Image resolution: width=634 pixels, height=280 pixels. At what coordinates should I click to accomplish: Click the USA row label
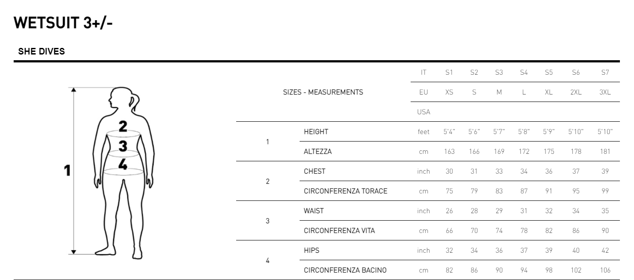click(423, 112)
